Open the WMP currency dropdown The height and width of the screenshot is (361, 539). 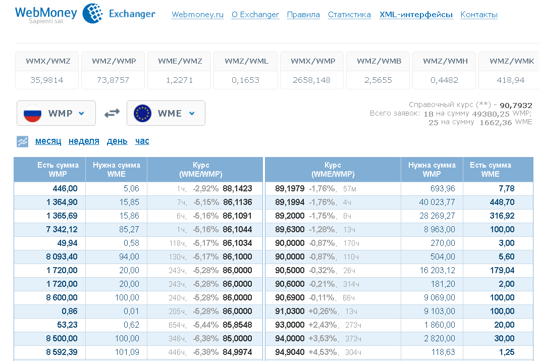tap(56, 113)
